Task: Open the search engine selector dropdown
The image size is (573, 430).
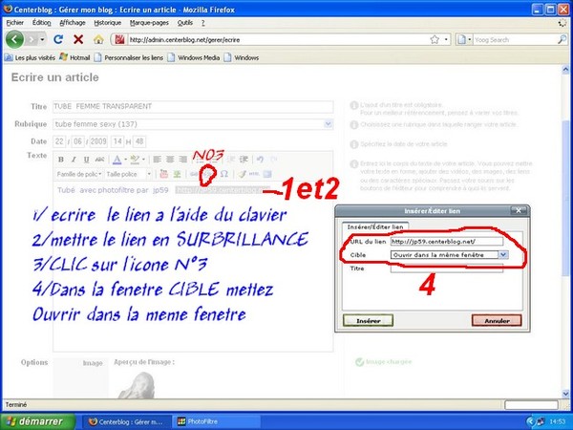Action: click(x=464, y=39)
